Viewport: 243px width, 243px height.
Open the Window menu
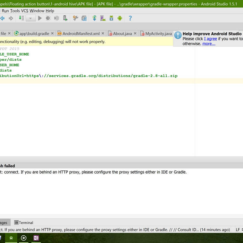[37, 11]
